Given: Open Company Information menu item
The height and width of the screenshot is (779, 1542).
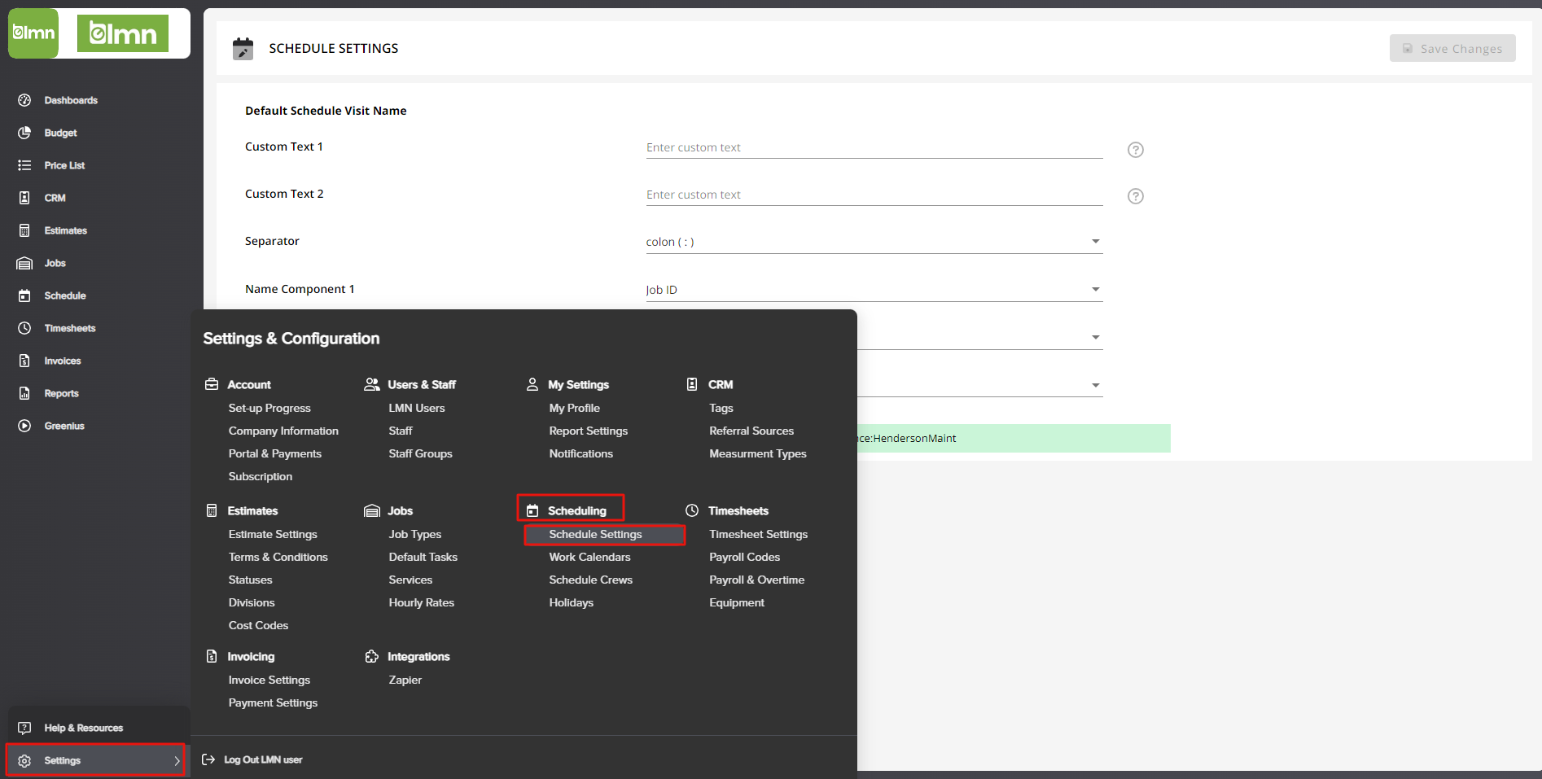Looking at the screenshot, I should [x=283, y=431].
